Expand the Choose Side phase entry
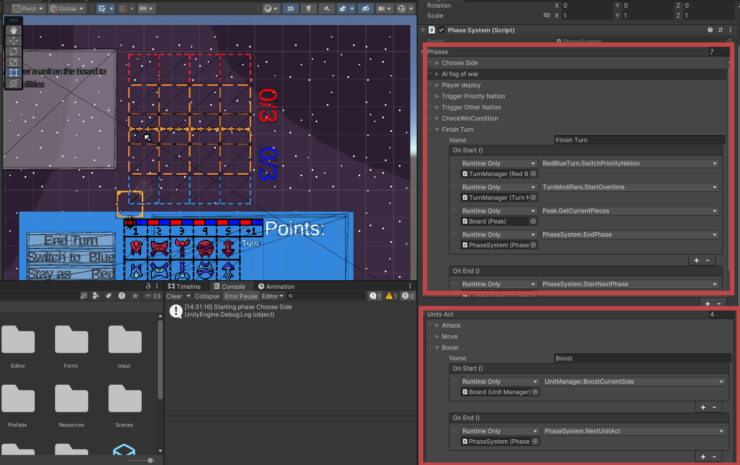Viewport: 740px width, 465px height. click(437, 63)
